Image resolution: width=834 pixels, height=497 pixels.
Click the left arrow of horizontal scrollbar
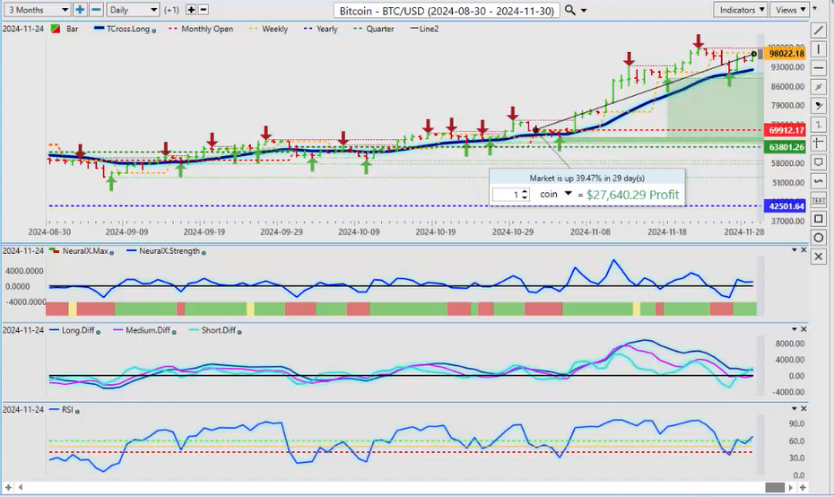(21, 487)
